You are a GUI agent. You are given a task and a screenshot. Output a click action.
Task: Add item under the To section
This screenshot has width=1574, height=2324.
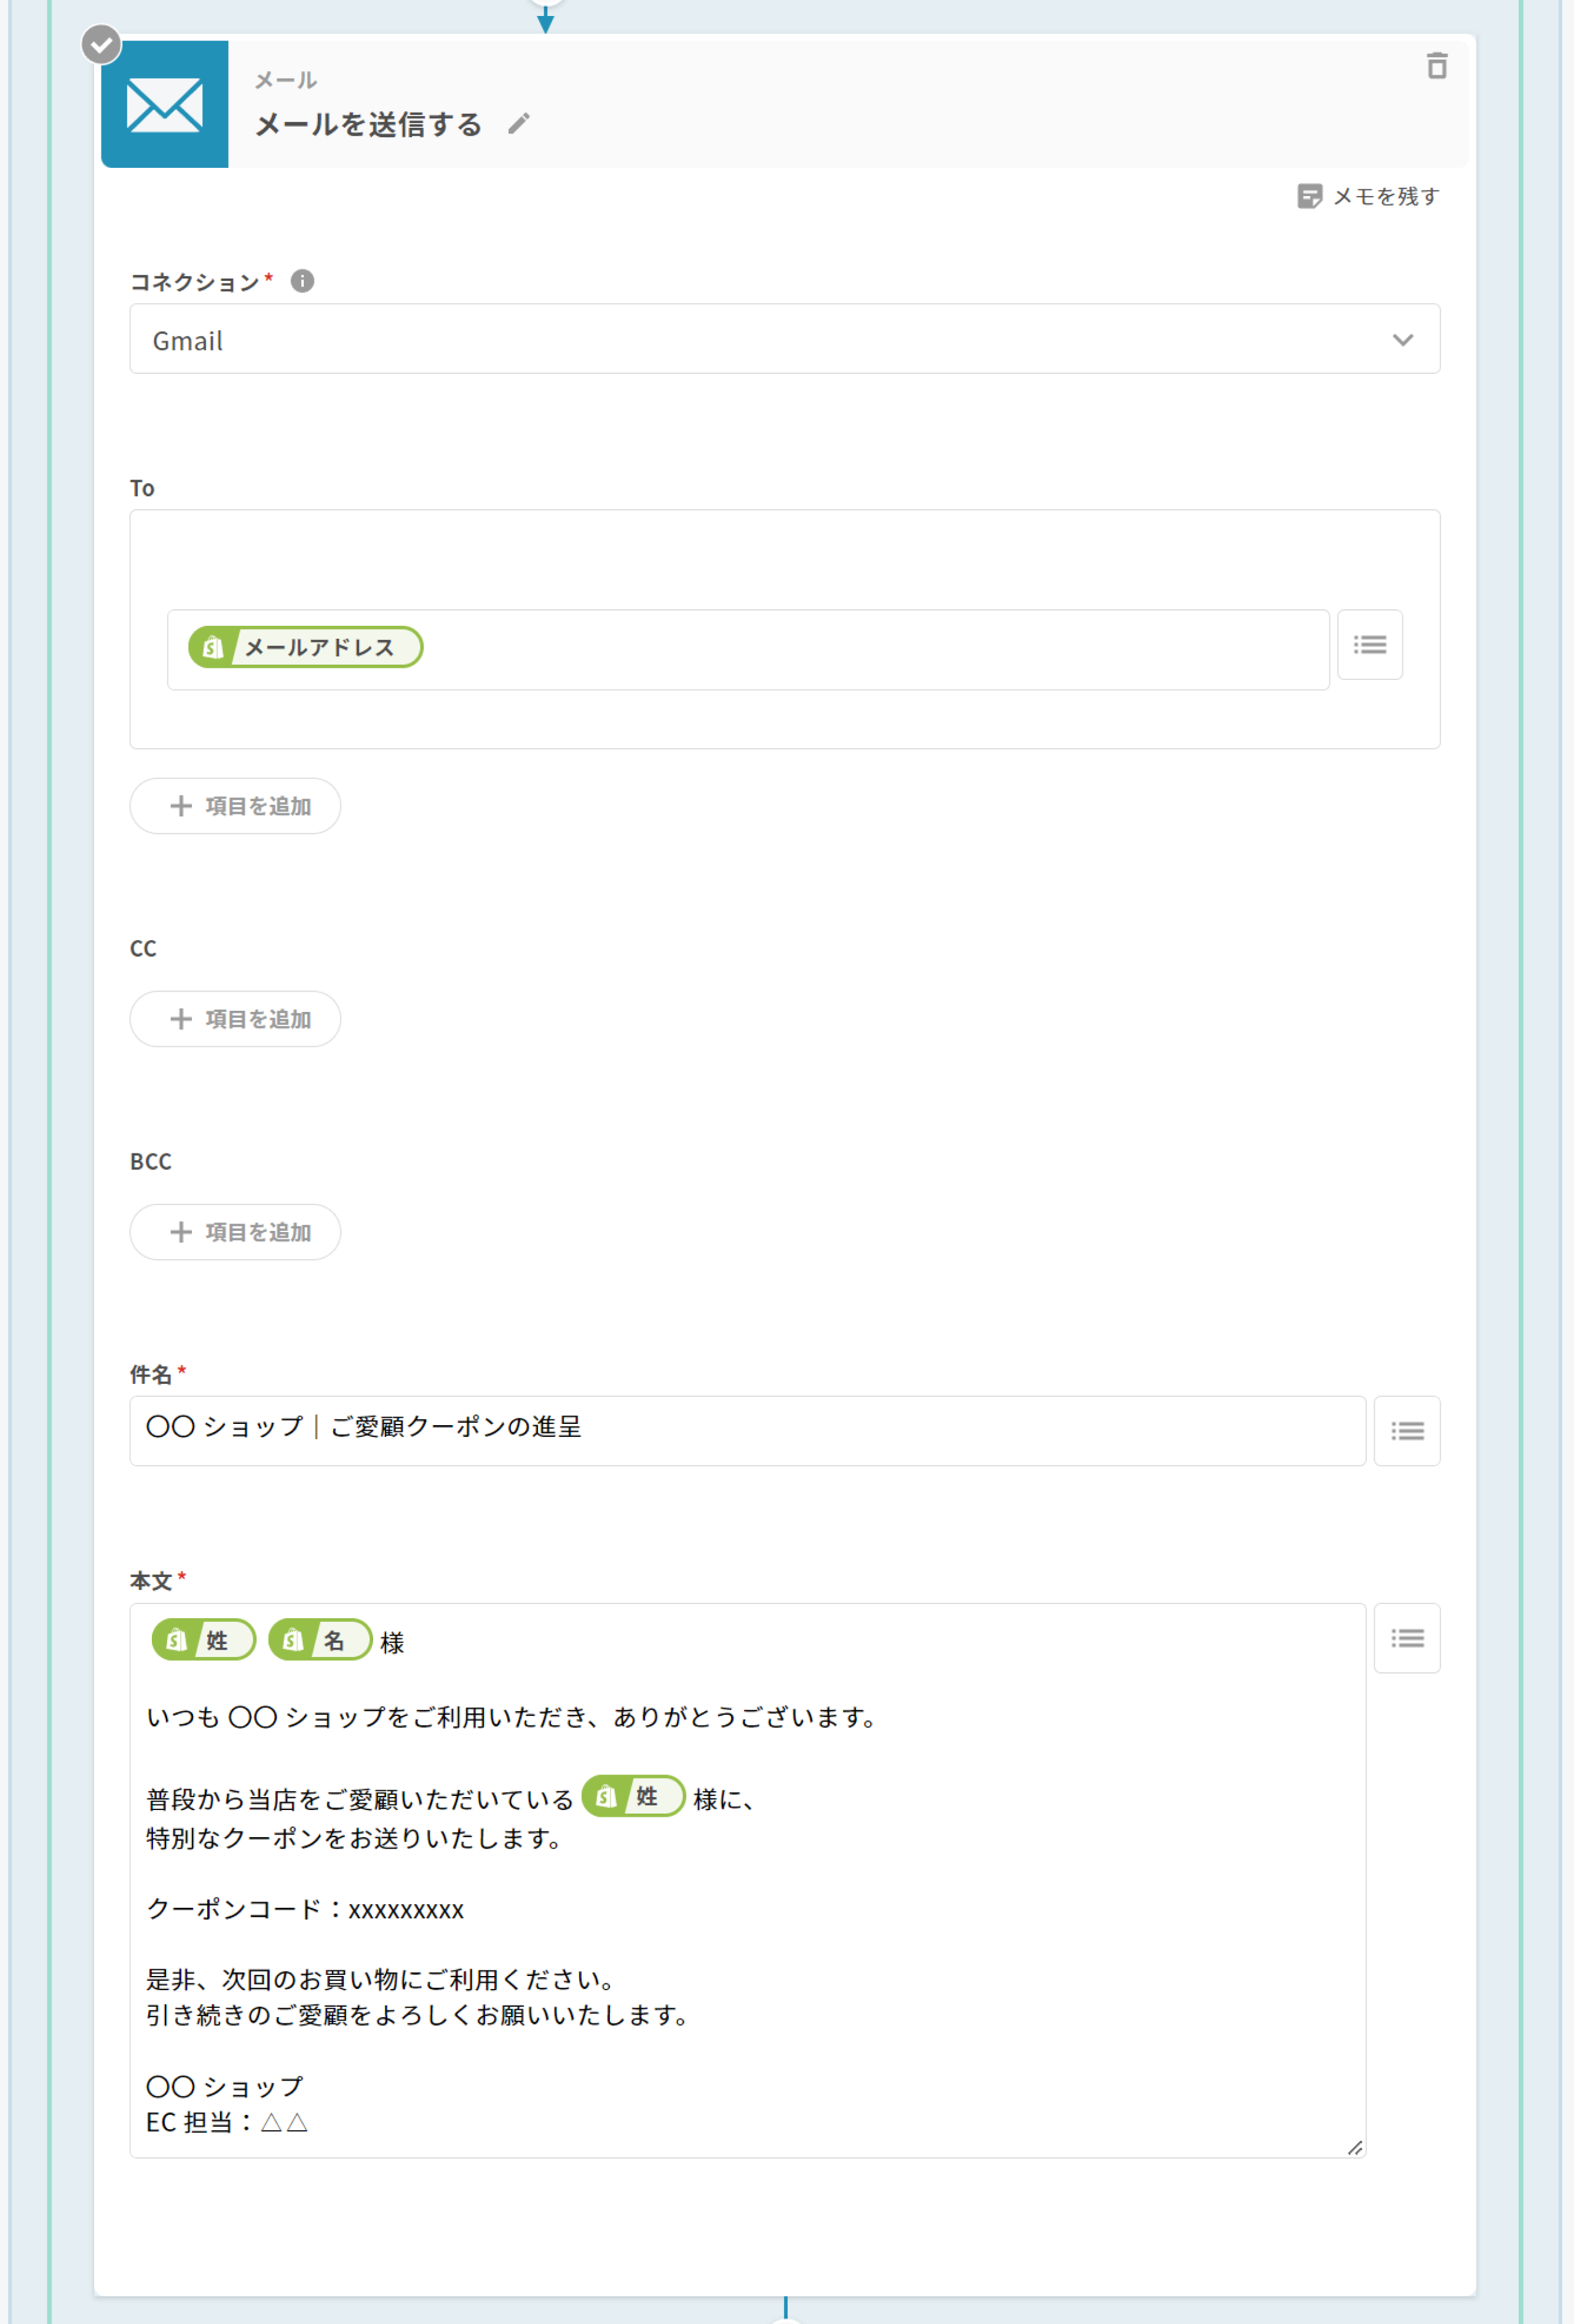click(x=235, y=806)
